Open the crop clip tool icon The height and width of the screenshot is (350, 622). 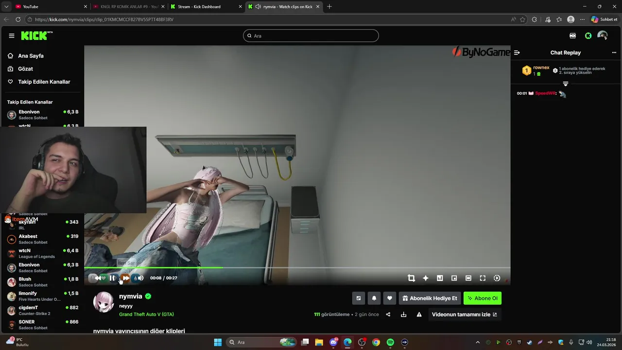coord(411,278)
